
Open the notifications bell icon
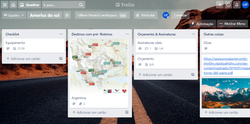click(237, 5)
